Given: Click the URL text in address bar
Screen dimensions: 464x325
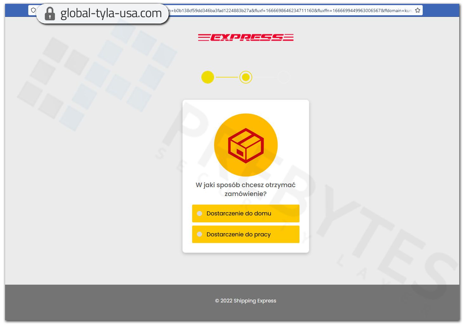Looking at the screenshot, I should [x=291, y=10].
